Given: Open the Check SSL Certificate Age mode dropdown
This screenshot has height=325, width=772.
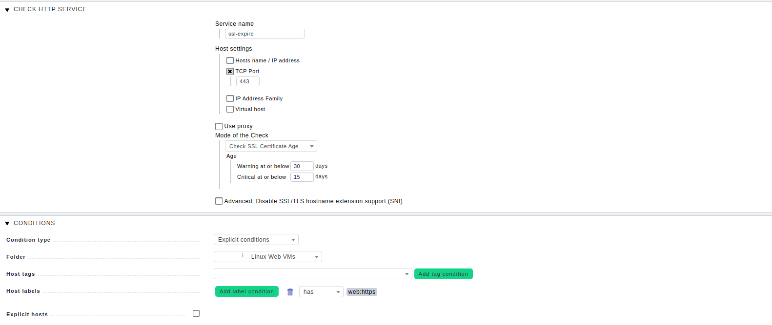Looking at the screenshot, I should click(271, 146).
